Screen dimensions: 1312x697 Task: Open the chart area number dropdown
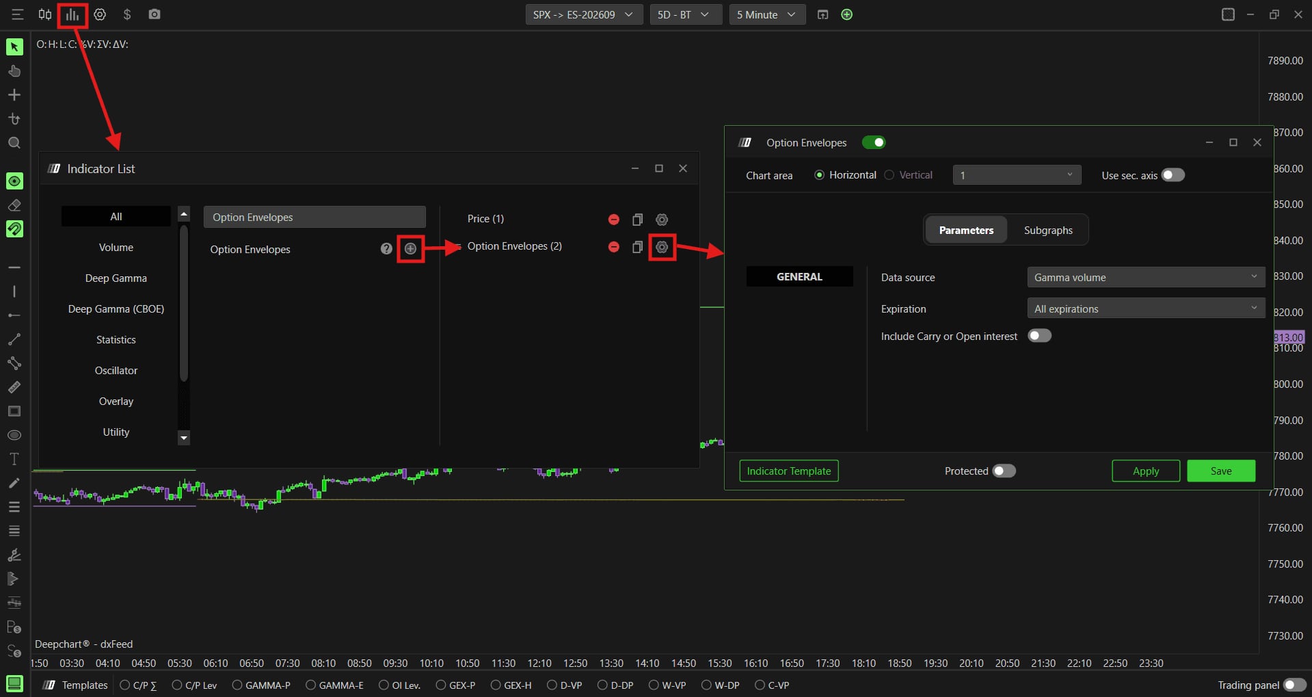1017,175
